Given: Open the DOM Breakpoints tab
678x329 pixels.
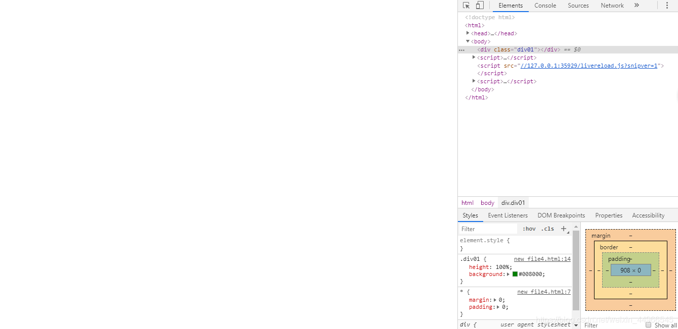Looking at the screenshot, I should pos(561,215).
